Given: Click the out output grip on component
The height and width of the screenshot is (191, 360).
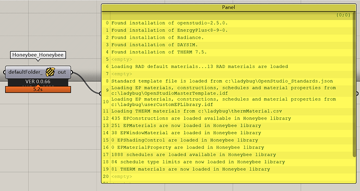Looking at the screenshot, I should 72,73.
